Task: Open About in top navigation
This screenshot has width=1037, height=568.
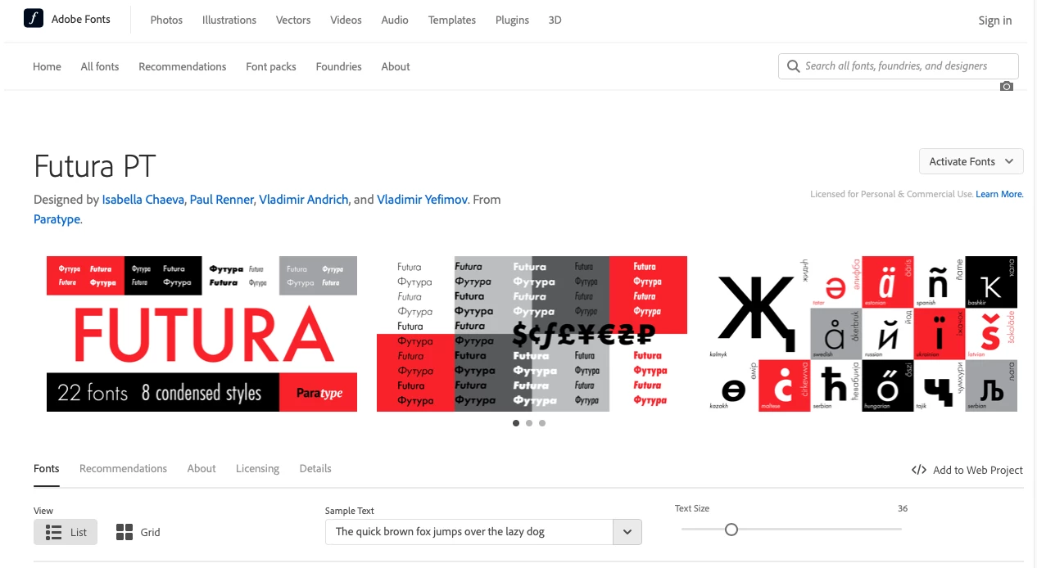Action: pos(396,66)
